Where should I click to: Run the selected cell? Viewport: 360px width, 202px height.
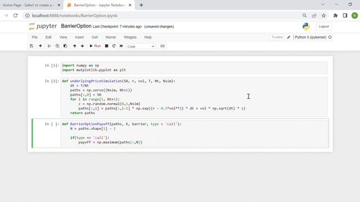point(95,46)
